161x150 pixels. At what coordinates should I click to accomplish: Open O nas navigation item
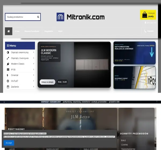[x=17, y=31]
